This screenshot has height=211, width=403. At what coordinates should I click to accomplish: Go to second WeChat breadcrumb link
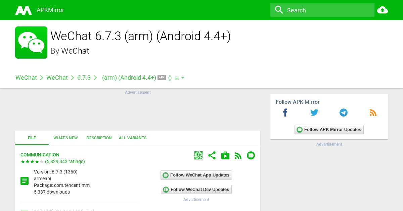click(57, 78)
